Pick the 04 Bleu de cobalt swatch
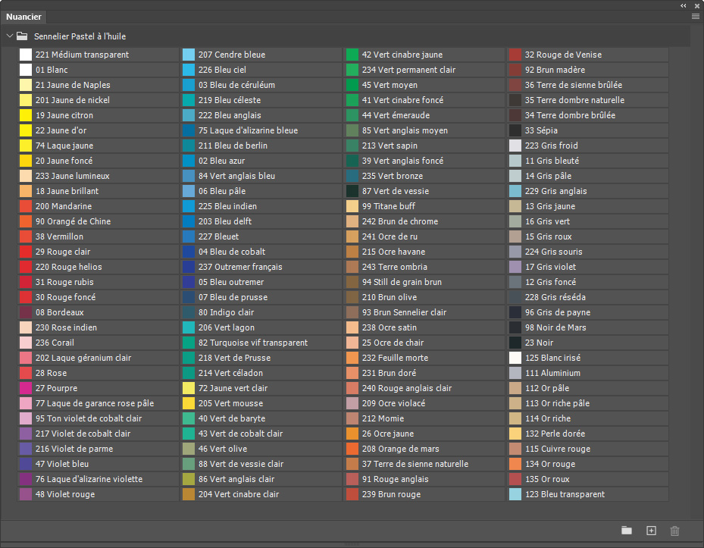The image size is (704, 548). point(261,252)
